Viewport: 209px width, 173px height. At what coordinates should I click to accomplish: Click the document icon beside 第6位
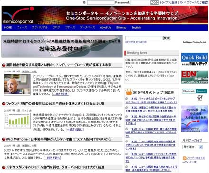127,154
